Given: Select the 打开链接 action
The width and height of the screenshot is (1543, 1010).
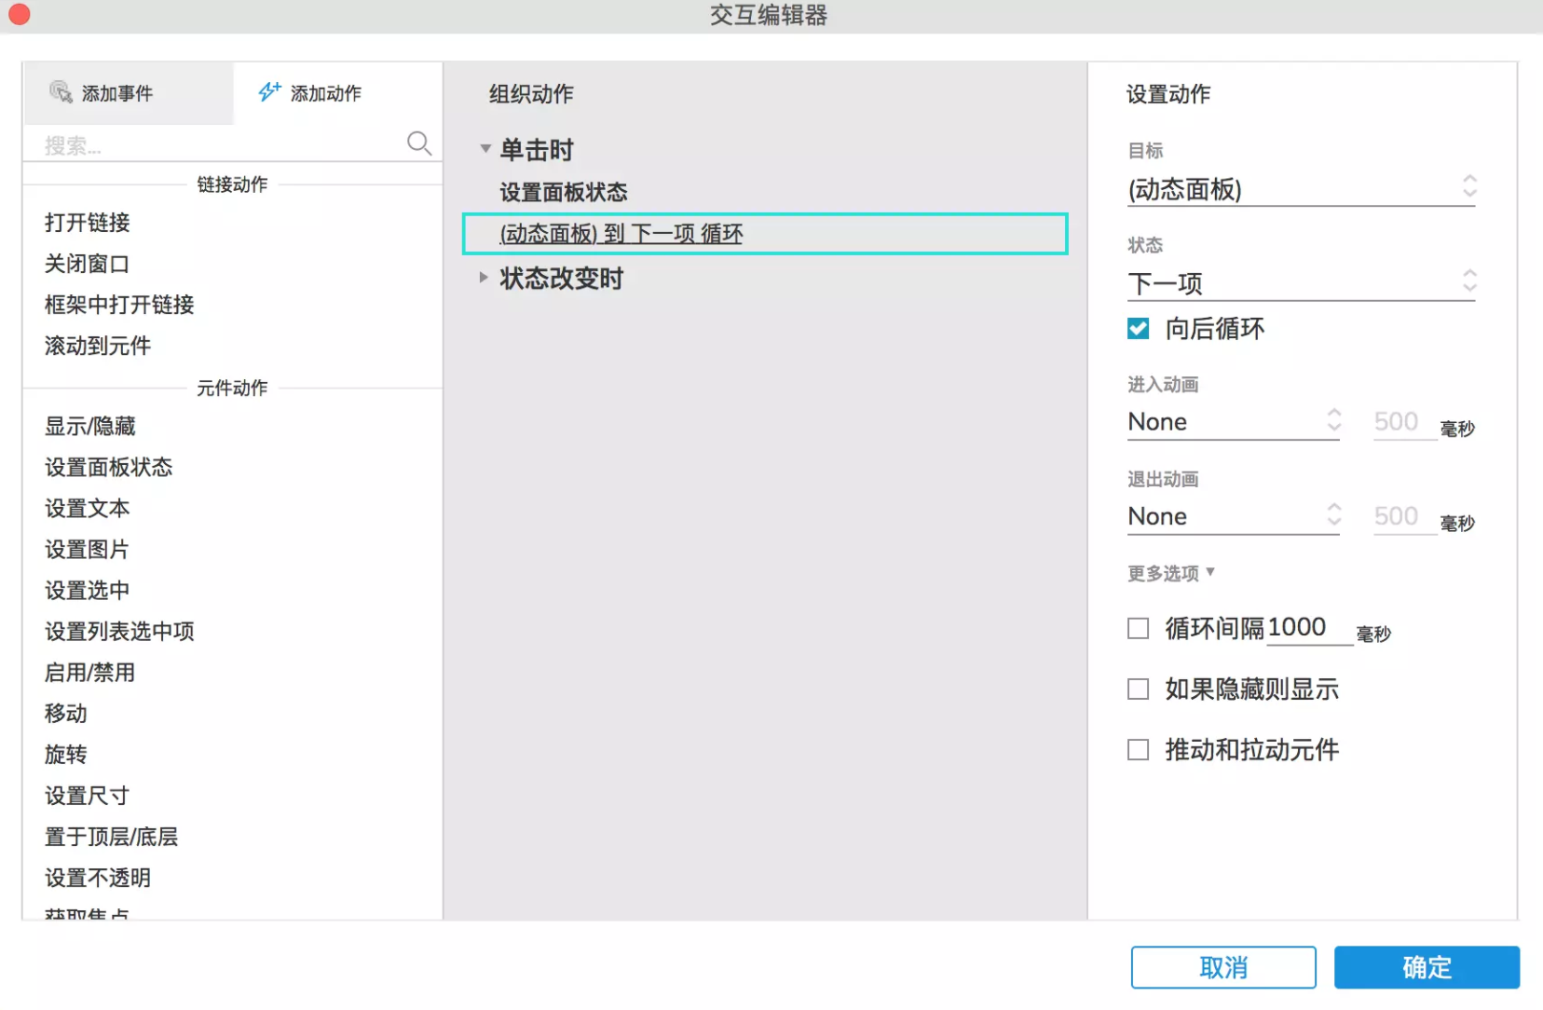Looking at the screenshot, I should tap(88, 223).
